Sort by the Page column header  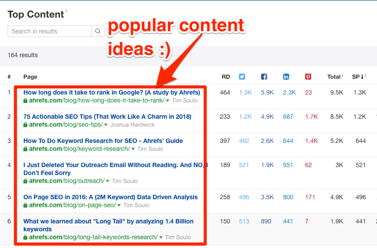coord(30,77)
